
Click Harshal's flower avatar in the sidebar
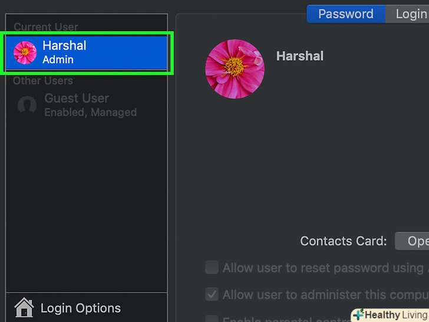point(25,52)
